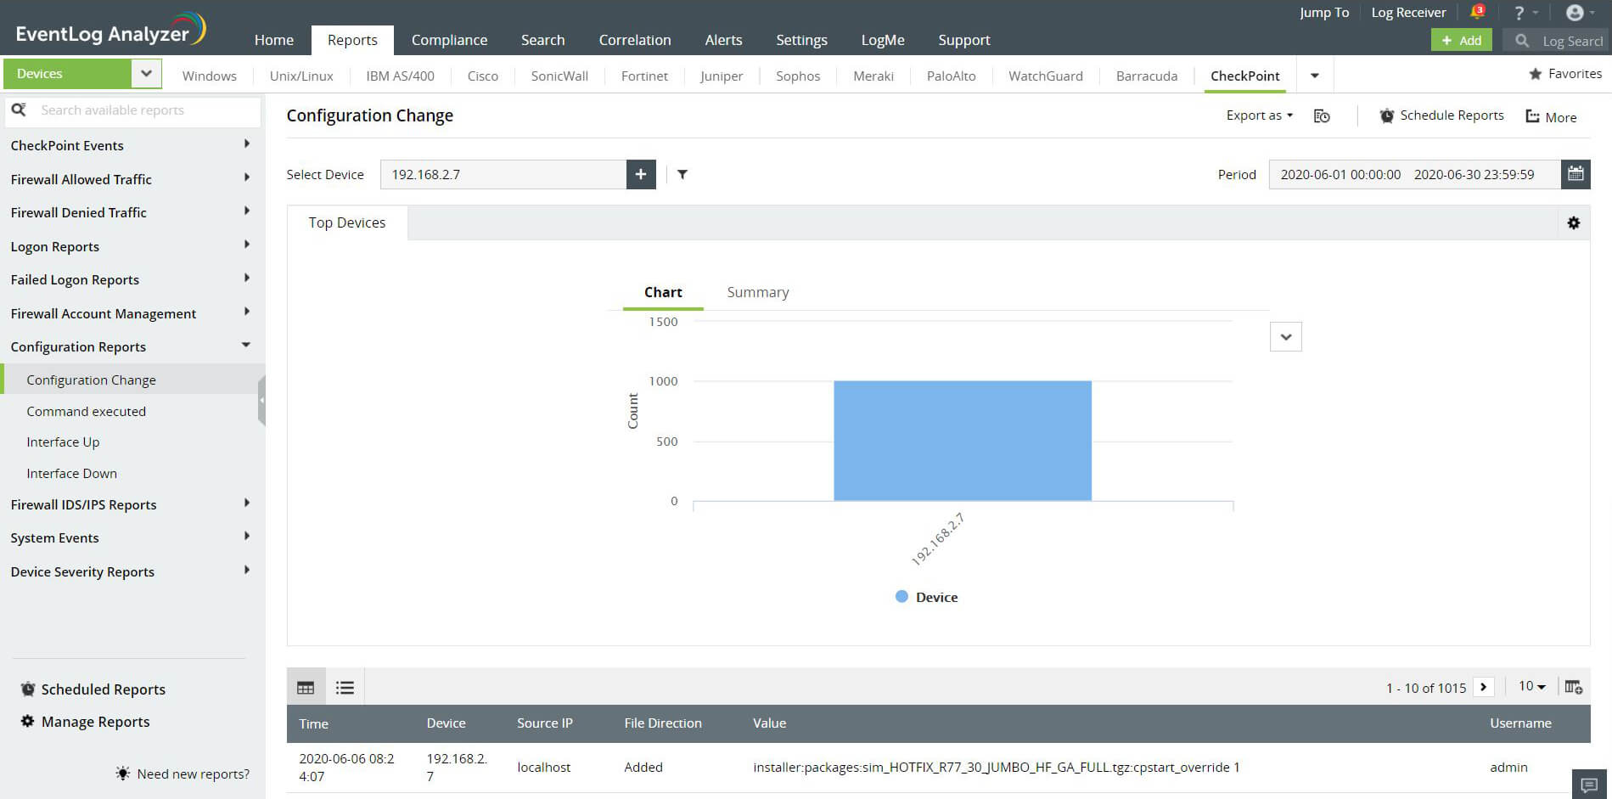Open the Correlation menu tab
This screenshot has height=799, width=1612.
click(x=635, y=40)
